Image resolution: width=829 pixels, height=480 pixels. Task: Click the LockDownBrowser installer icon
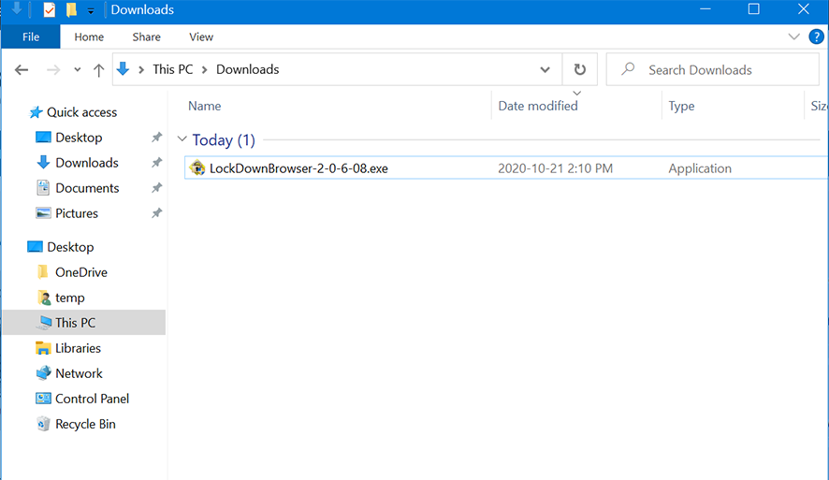pos(197,167)
